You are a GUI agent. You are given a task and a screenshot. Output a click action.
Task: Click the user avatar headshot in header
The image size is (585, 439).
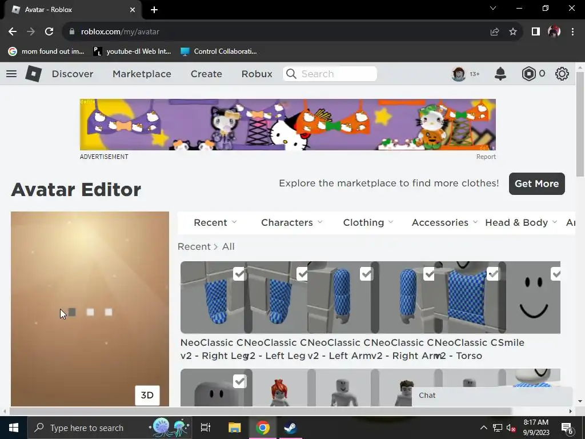(459, 74)
